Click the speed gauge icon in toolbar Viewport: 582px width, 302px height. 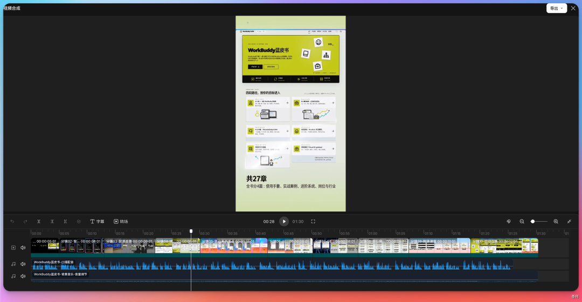[x=79, y=222]
